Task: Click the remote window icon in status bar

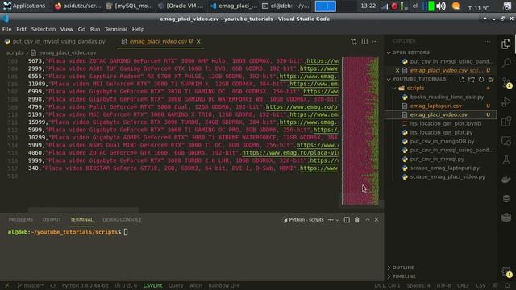Action: [6, 286]
